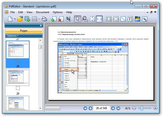Activate the text tool
163x117 pixels.
pyautogui.click(x=130, y=19)
